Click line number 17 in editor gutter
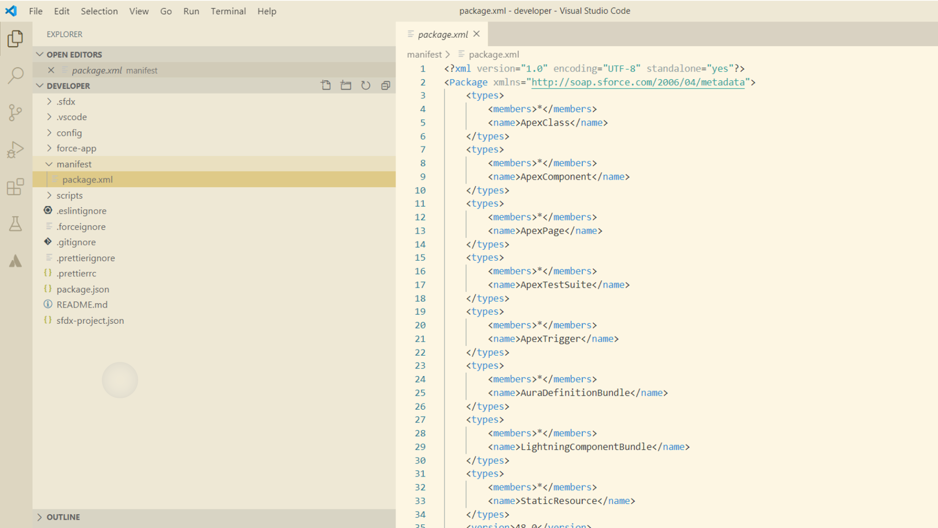938x528 pixels. click(420, 285)
